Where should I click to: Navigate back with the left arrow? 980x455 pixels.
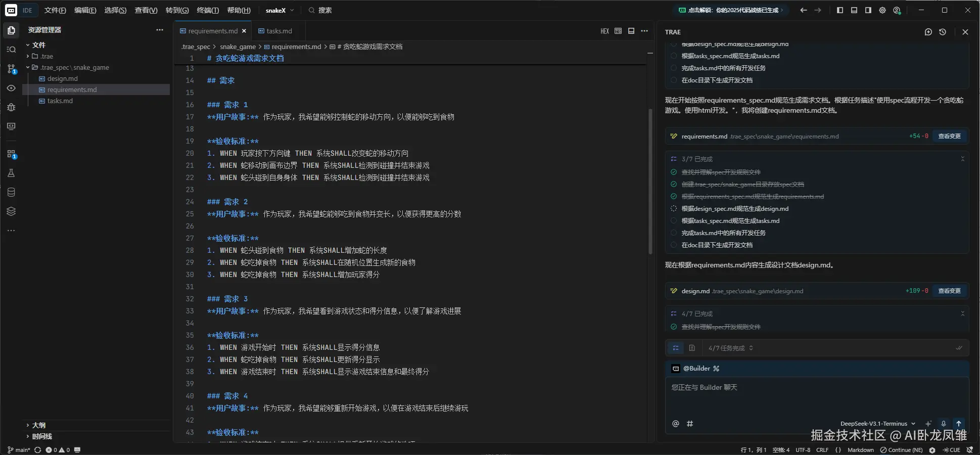804,10
